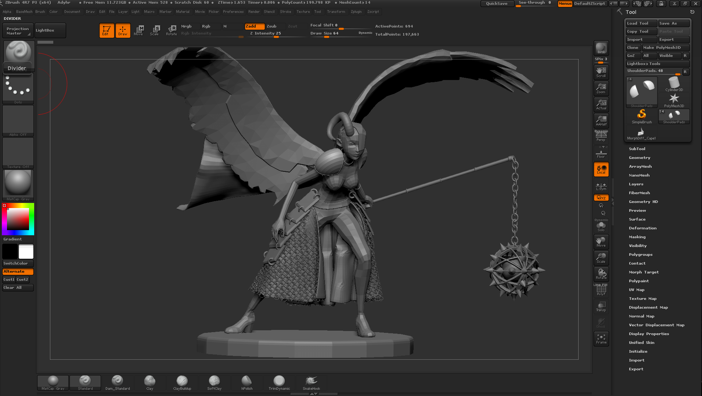702x396 pixels.
Task: Expand the SubTool palette section
Action: coord(637,149)
